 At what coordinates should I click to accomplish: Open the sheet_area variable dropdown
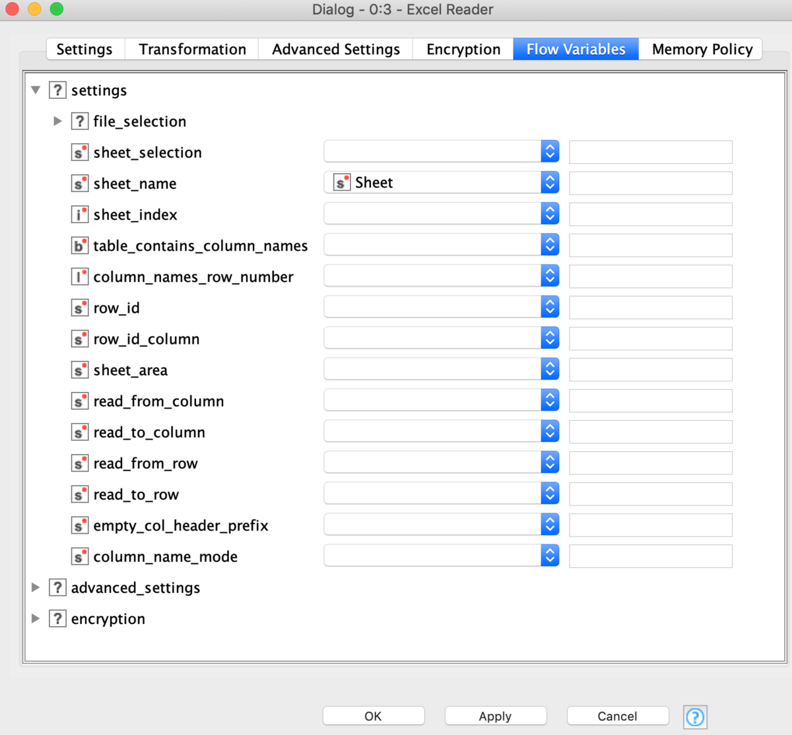click(442, 368)
